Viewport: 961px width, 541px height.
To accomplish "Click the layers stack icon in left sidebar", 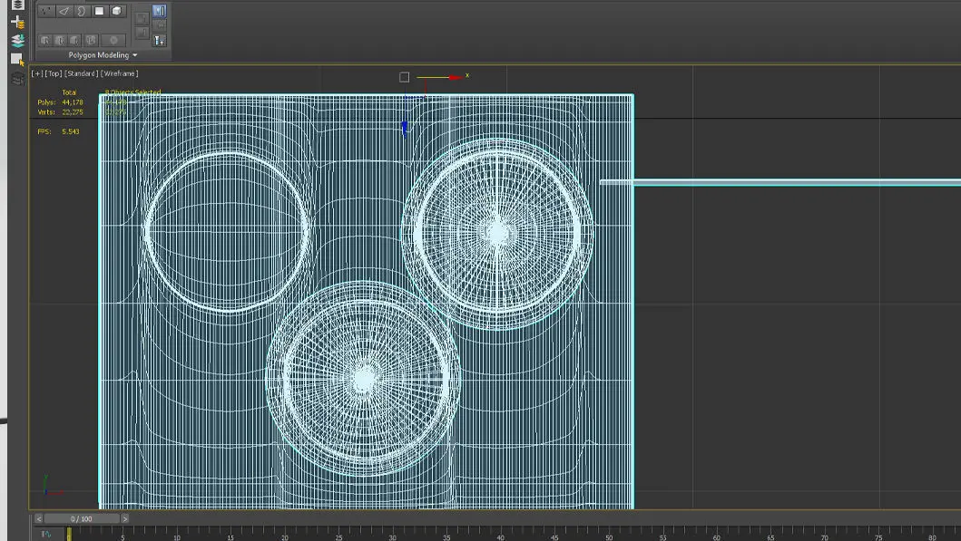I will 17,5.
